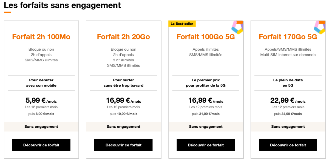Select the "Pour débuter avec son mobile" tagline
This screenshot has height=160, width=329.
coord(41,83)
